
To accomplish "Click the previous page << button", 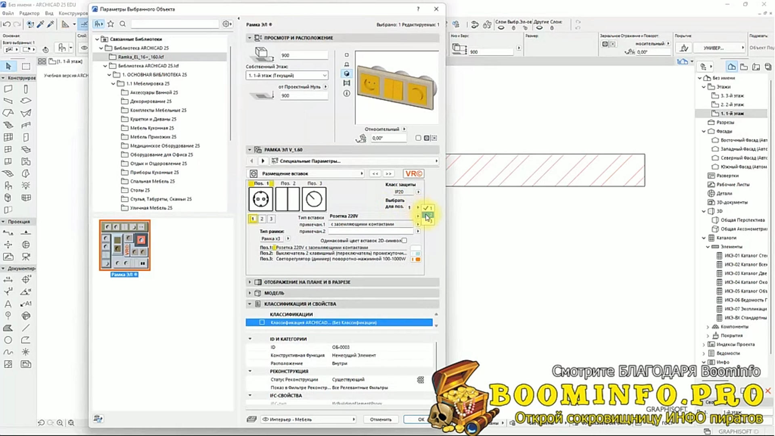I will [x=375, y=174].
